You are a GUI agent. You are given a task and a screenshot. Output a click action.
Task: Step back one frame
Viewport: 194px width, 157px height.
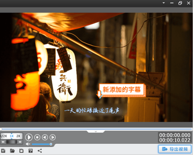coord(45,137)
